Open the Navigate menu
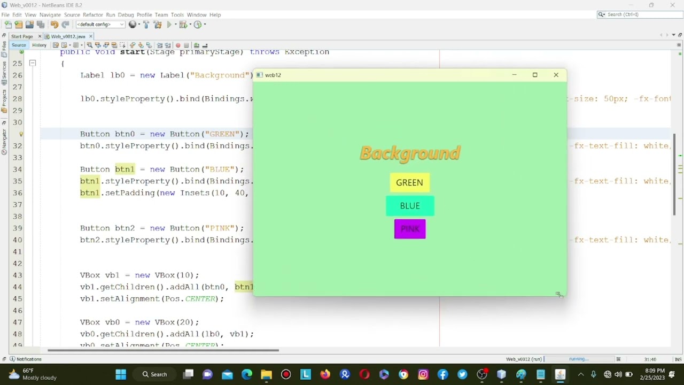684x385 pixels. (x=50, y=15)
